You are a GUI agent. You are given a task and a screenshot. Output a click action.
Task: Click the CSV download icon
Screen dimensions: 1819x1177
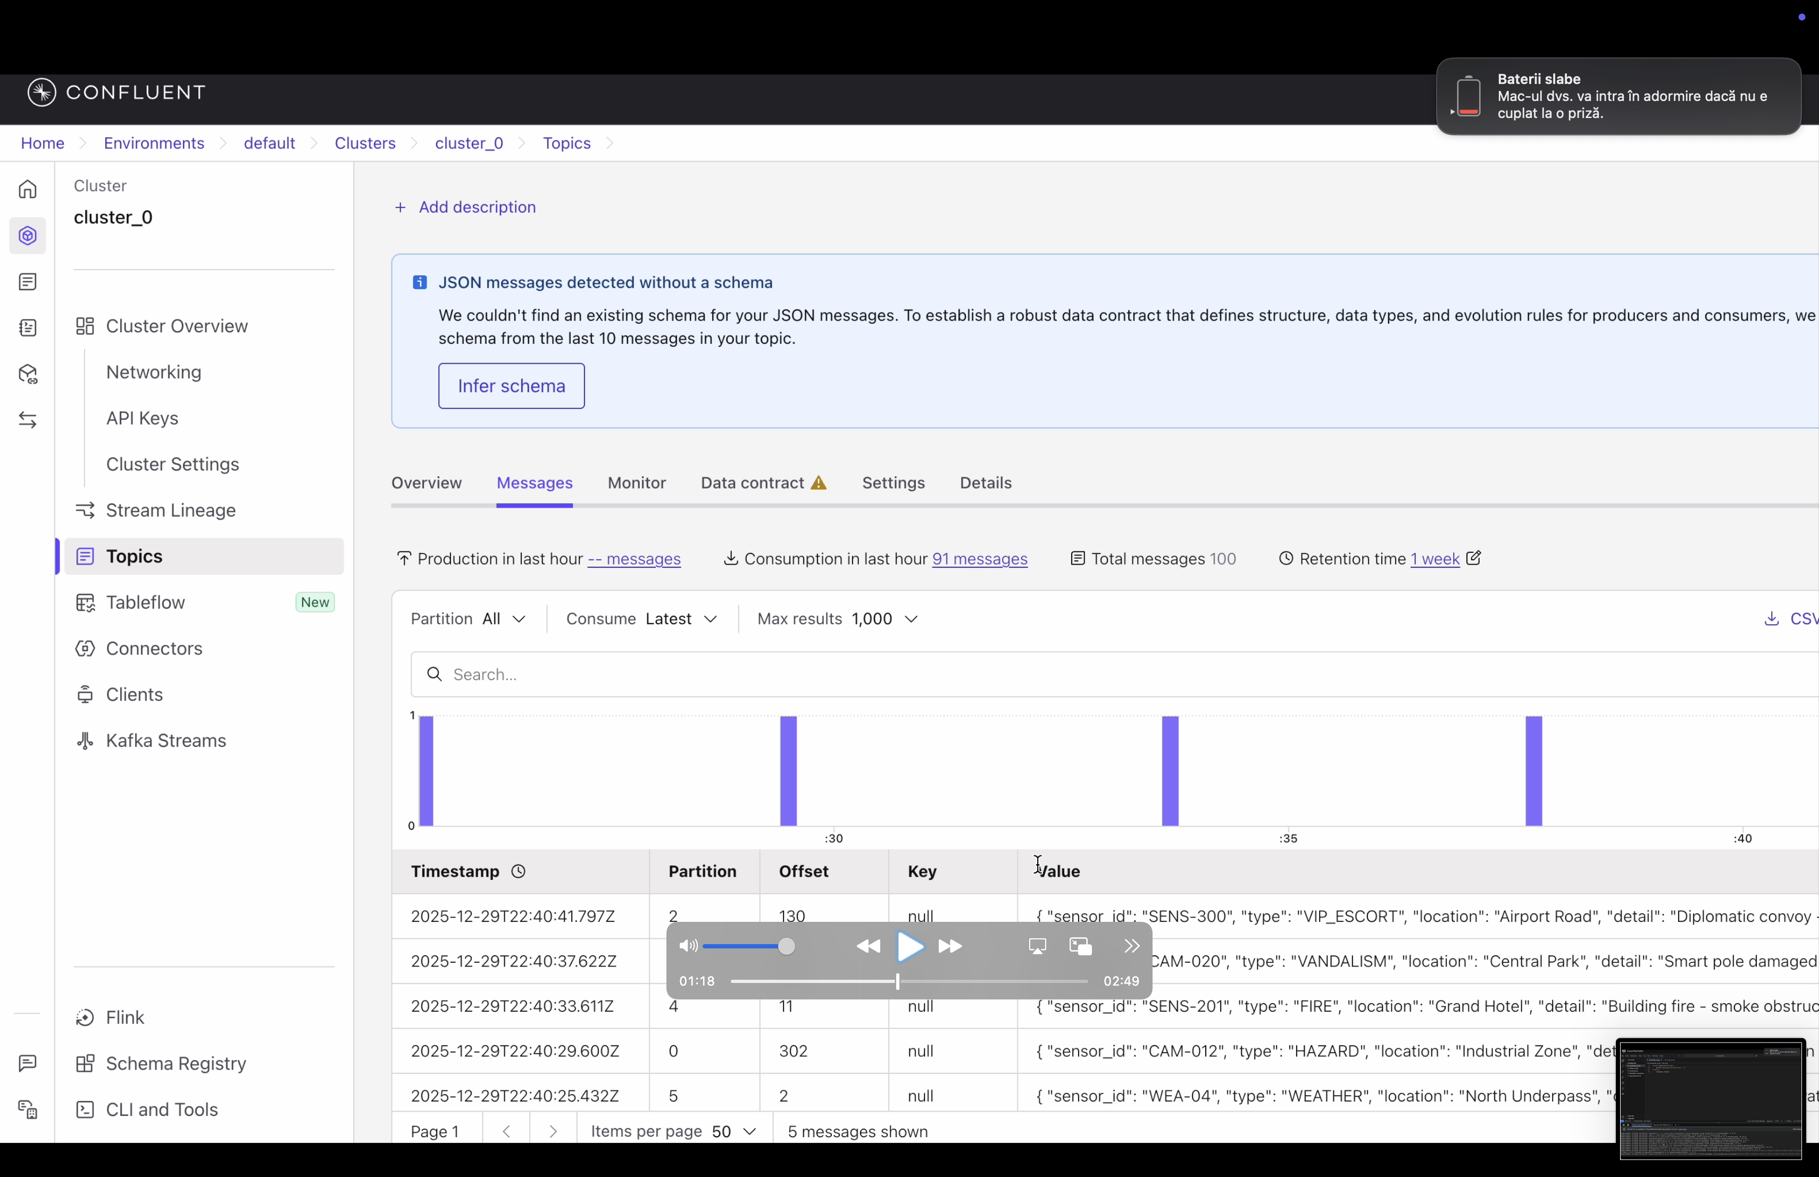[1771, 619]
